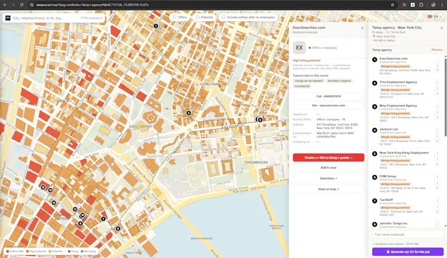Screen dimensions: 447x258
Task: Remove TactStaff from the tour
Action: (438, 212)
